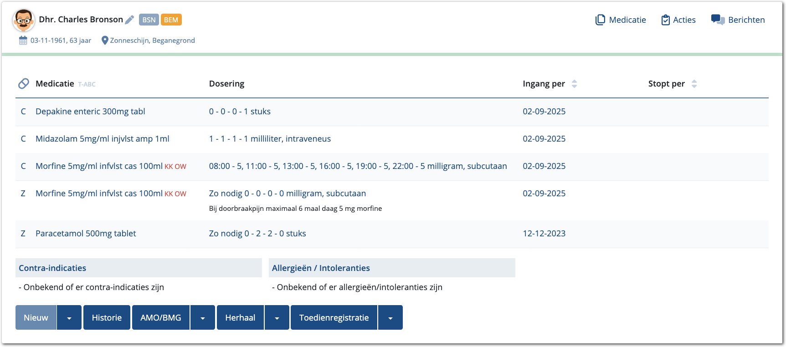Expand the dropdown arrow next to Herhaal

click(277, 318)
